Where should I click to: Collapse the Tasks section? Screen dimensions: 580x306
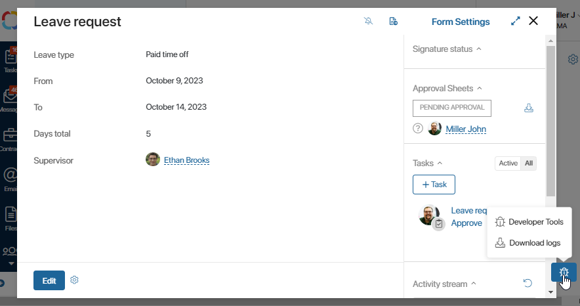point(440,163)
